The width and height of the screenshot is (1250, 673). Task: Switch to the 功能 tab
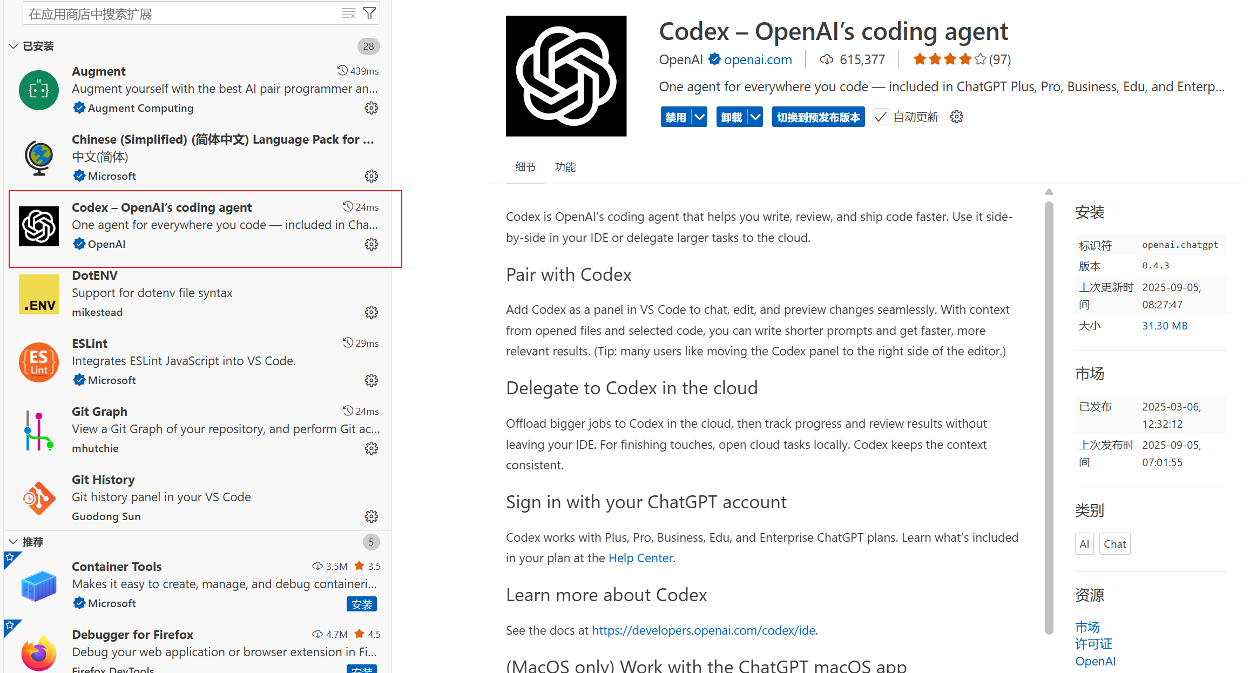565,167
